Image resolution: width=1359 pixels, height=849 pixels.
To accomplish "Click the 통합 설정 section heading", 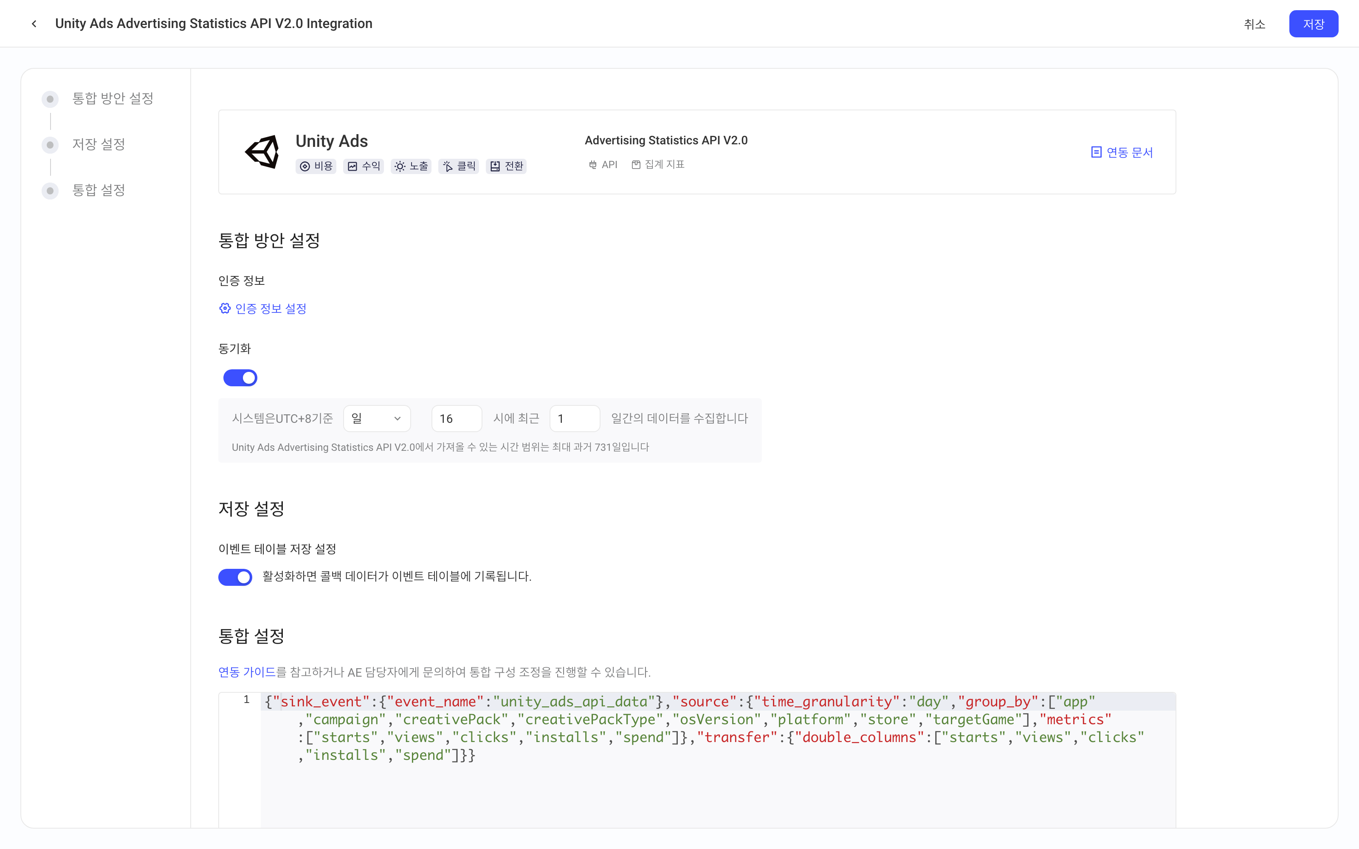I will click(x=251, y=636).
